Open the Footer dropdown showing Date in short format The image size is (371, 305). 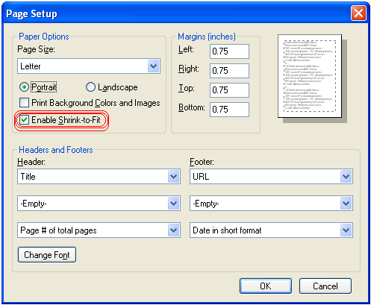271,230
